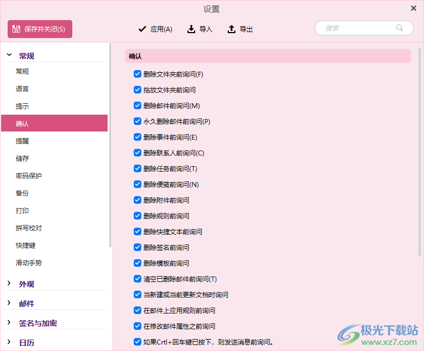This screenshot has width=424, height=351.
Task: Toggle 清空已删除邮件前询问(T) checkbox
Action: click(138, 279)
